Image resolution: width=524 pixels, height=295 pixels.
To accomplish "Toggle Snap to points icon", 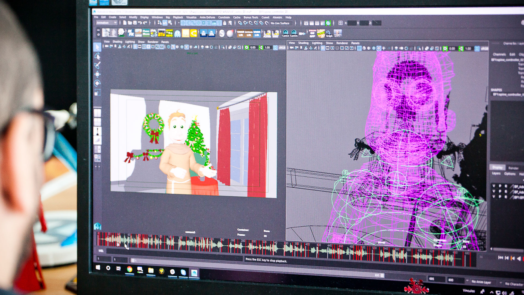I will click(251, 23).
